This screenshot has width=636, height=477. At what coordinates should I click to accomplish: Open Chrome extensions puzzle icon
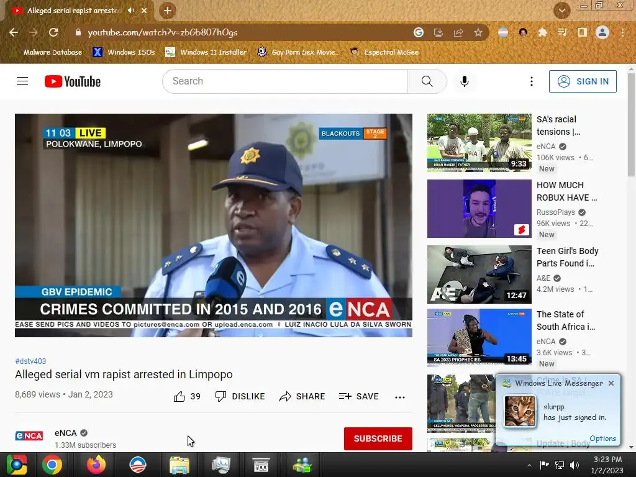[x=542, y=32]
